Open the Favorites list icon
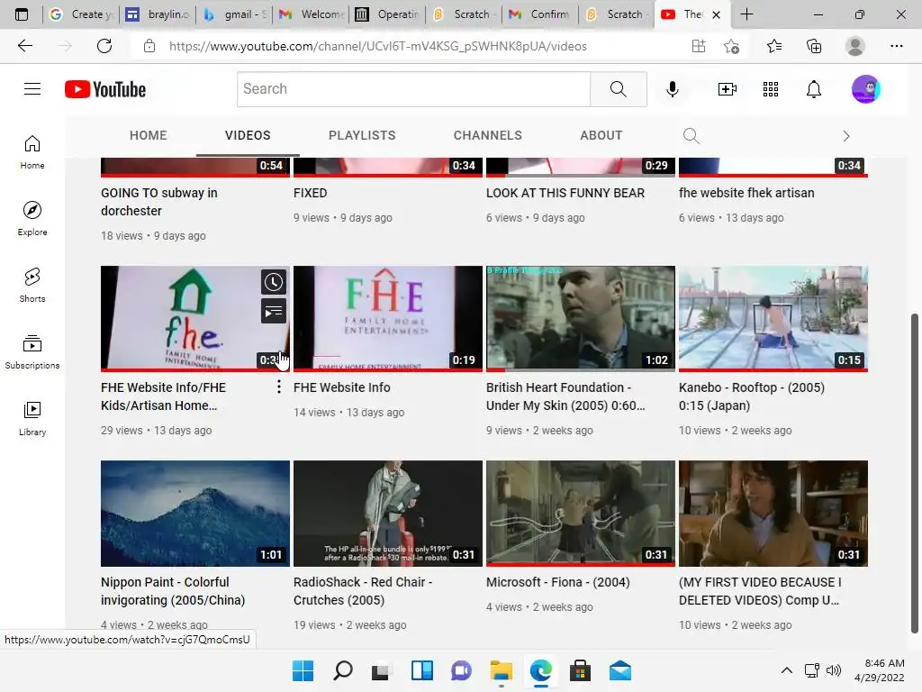Viewport: 922px width, 692px height. click(774, 46)
